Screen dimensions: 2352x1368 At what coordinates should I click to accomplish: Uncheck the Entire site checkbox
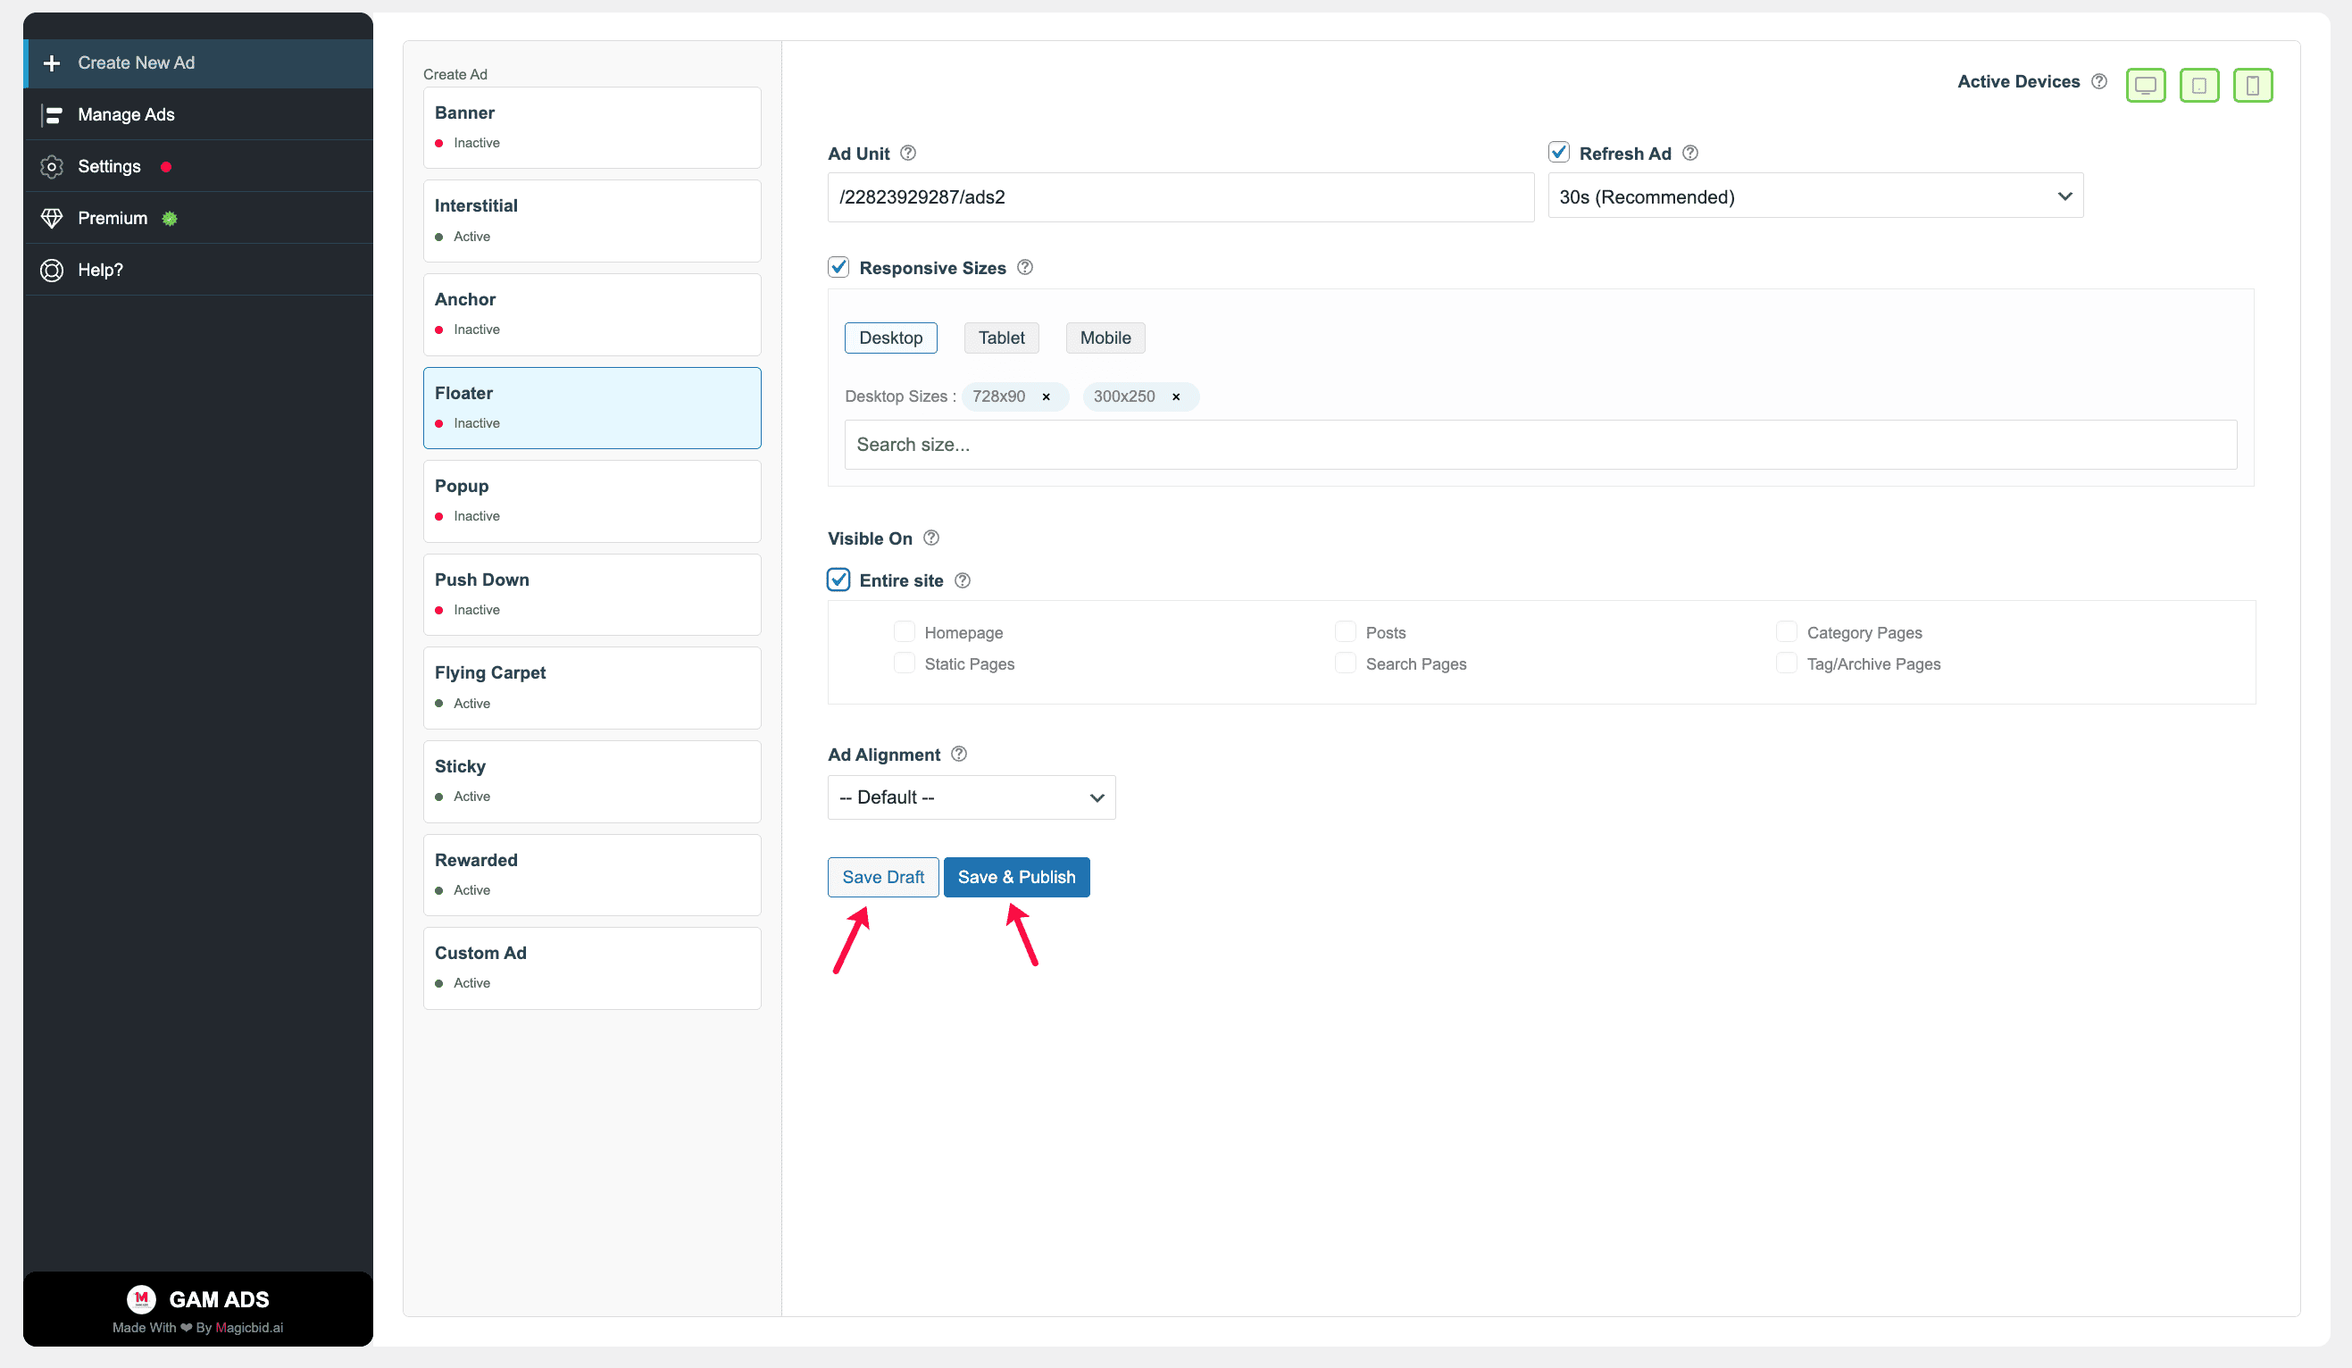[x=838, y=580]
